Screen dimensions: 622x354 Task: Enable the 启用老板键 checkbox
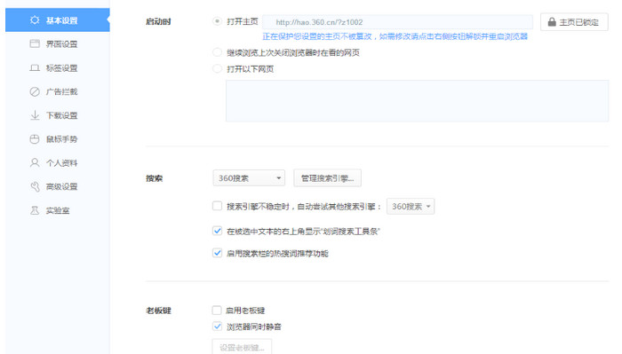(x=217, y=310)
